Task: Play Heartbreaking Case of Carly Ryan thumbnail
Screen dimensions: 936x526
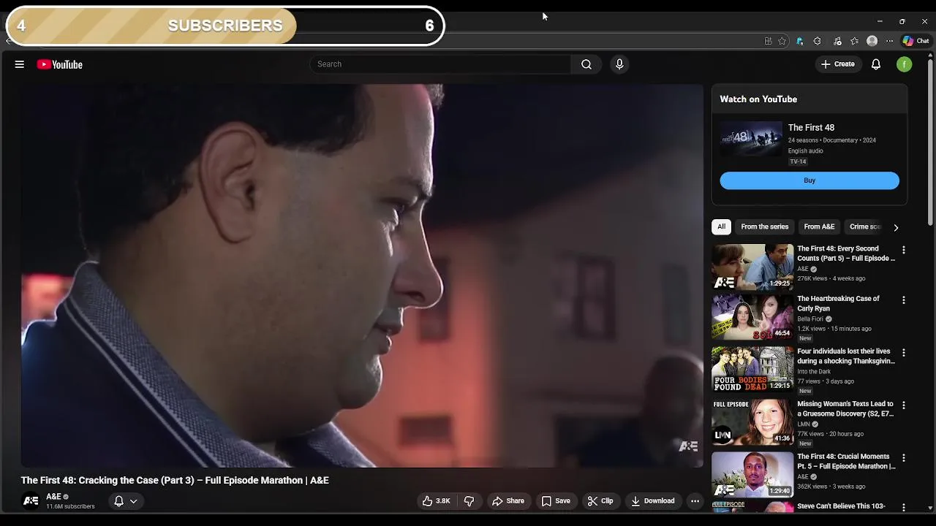Action: [x=752, y=317]
